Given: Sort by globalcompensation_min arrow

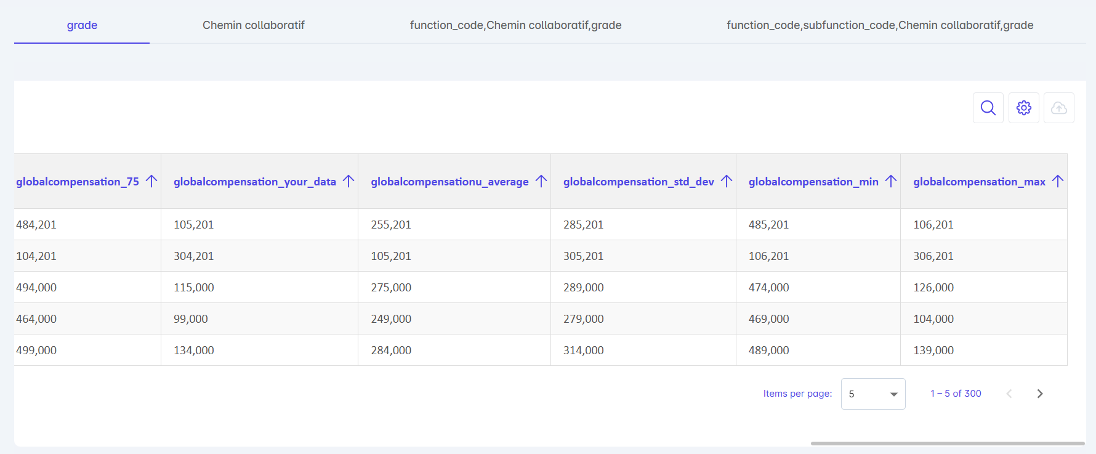Looking at the screenshot, I should (x=891, y=181).
